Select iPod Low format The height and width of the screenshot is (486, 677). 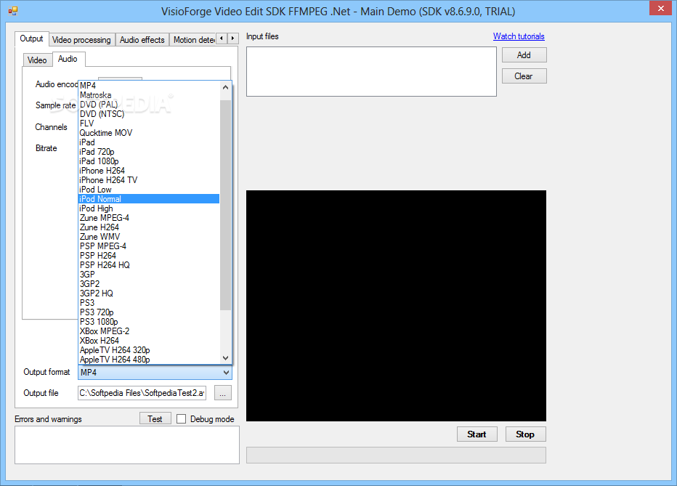149,190
